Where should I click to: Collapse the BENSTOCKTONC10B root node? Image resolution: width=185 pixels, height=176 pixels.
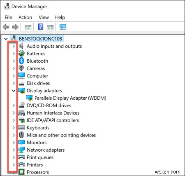click(6, 39)
